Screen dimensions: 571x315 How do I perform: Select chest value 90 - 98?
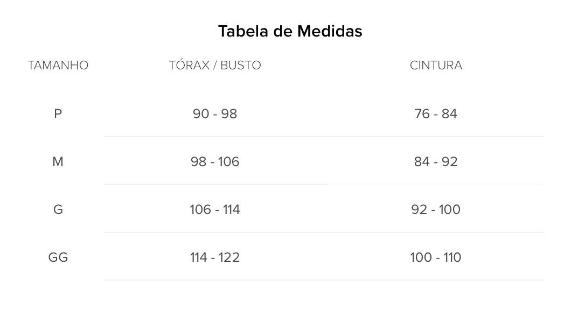tap(215, 114)
